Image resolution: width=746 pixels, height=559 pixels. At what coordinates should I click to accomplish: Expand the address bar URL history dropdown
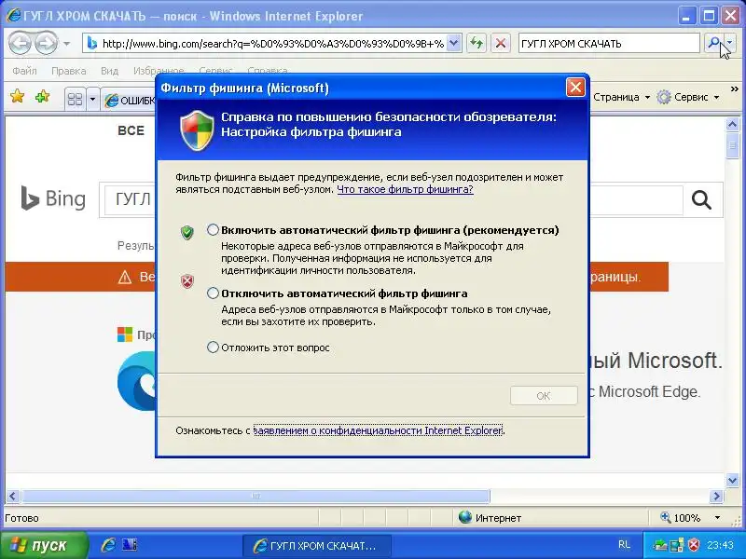(454, 44)
